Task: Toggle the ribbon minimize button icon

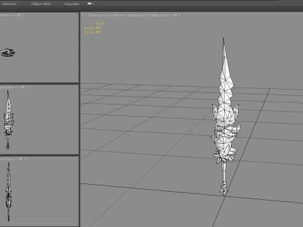Action: click(90, 4)
